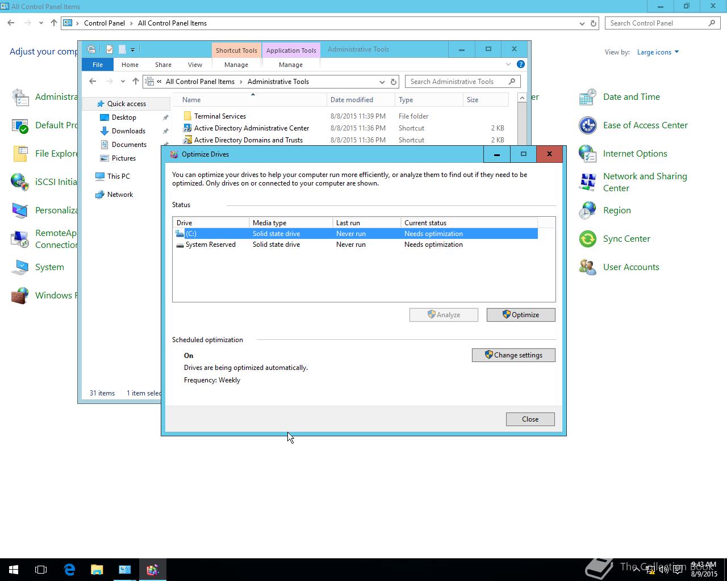Go back in Administrative Tools window

(93, 82)
